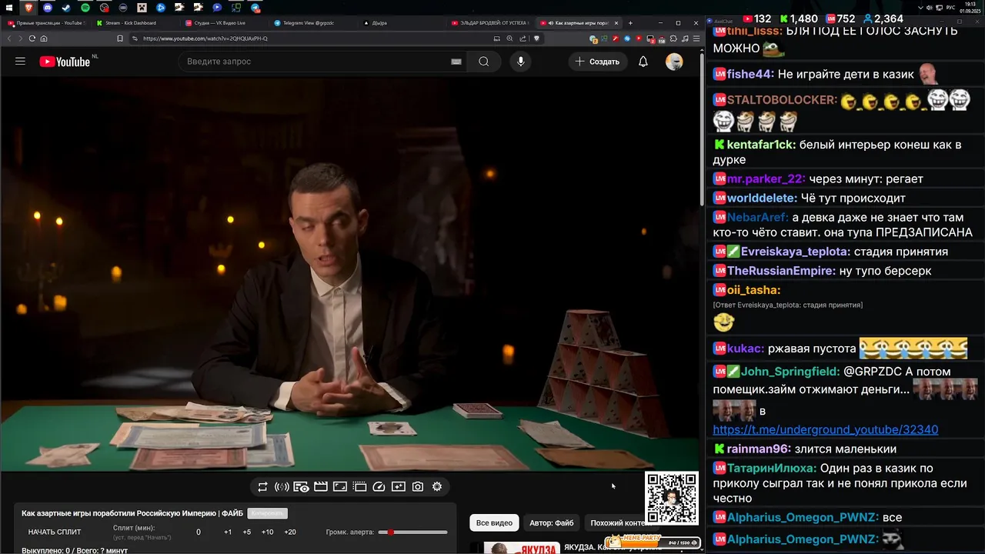This screenshot has height=554, width=985.
Task: Click the Копировать button beside title
Action: tap(267, 513)
